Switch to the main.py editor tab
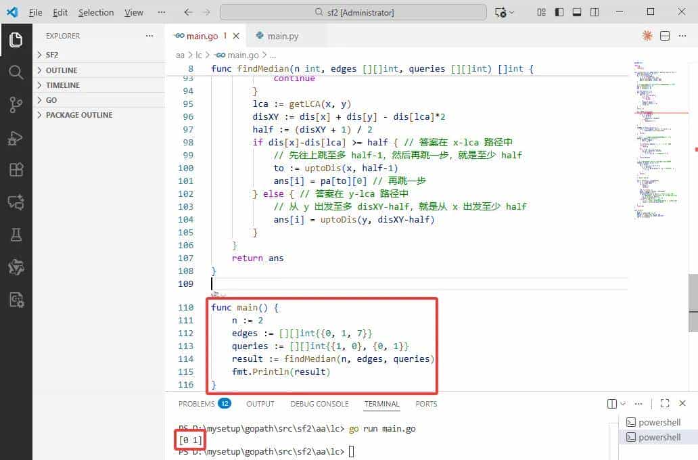This screenshot has height=460, width=698. (282, 36)
